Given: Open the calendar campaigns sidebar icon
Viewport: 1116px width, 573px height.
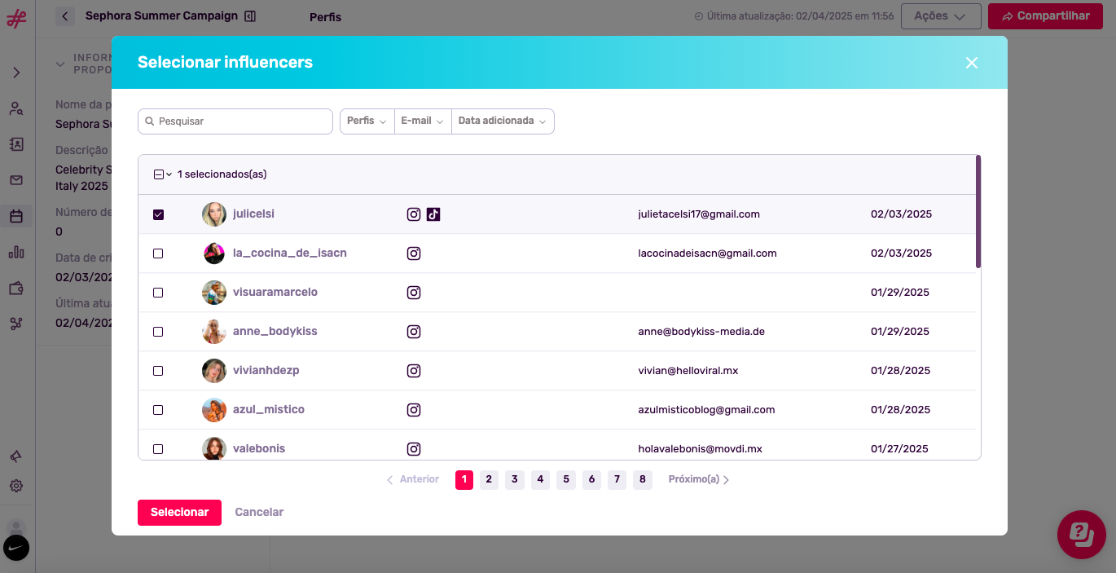Looking at the screenshot, I should tap(16, 216).
